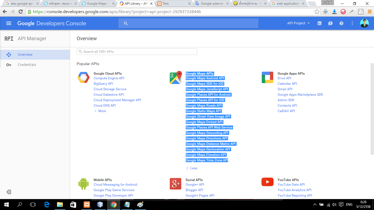The width and height of the screenshot is (374, 210).
Task: Collapse Google Maps list with Less
Action: (x=192, y=168)
